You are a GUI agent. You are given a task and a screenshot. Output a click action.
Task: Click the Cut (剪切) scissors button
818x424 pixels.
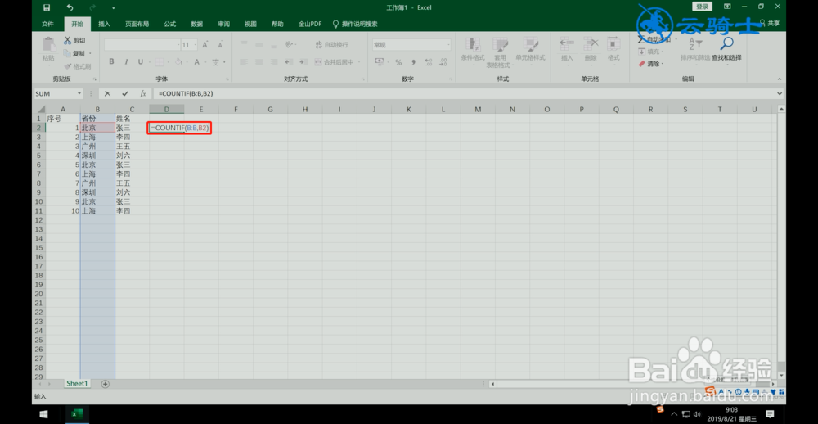pyautogui.click(x=74, y=41)
